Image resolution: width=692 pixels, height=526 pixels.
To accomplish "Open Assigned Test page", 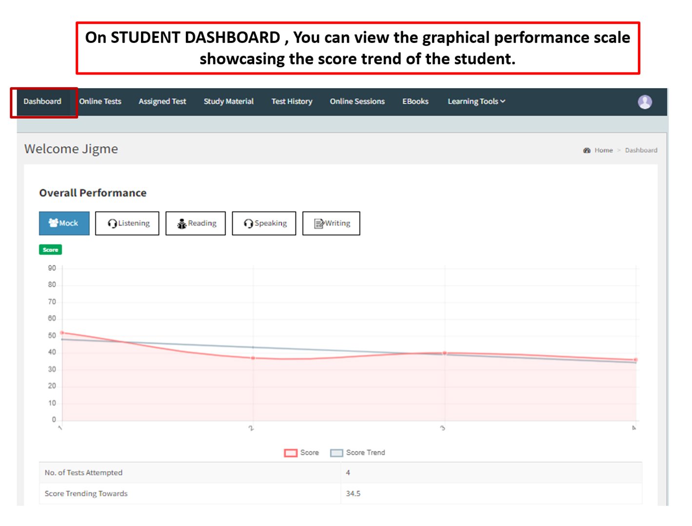I will [x=162, y=102].
